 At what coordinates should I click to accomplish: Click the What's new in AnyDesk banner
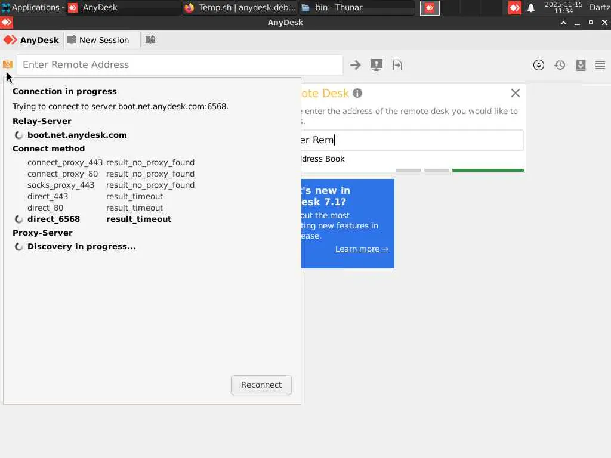coord(348,224)
